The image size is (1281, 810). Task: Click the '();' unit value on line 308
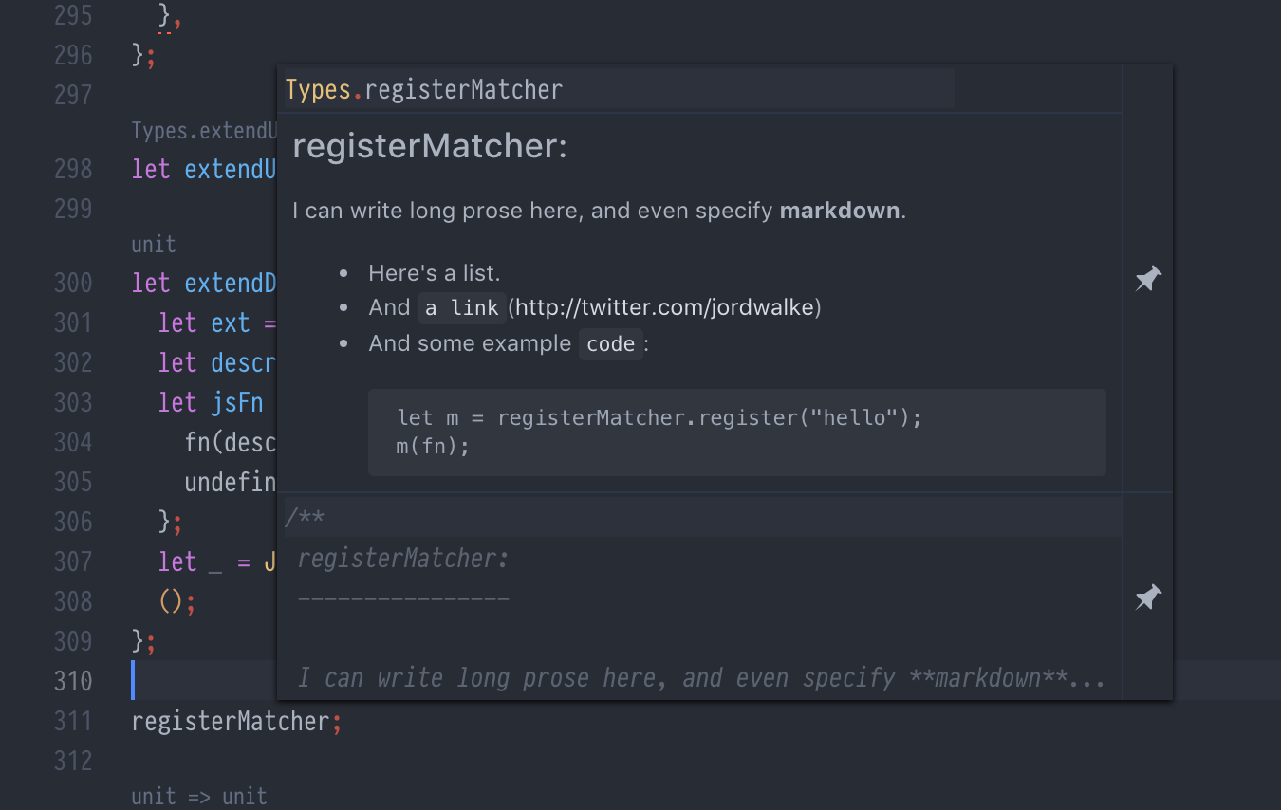point(176,601)
